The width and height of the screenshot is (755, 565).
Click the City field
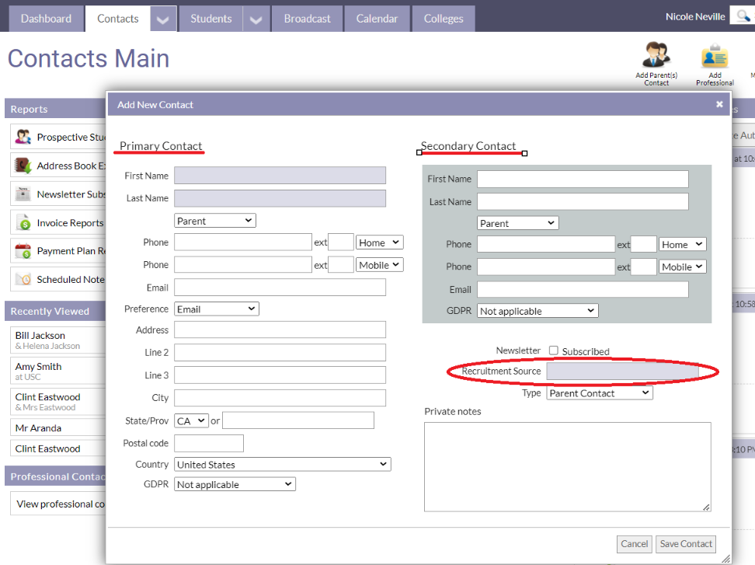click(x=280, y=398)
